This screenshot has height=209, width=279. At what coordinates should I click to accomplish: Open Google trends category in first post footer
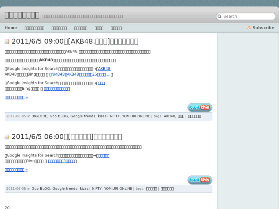point(83,116)
